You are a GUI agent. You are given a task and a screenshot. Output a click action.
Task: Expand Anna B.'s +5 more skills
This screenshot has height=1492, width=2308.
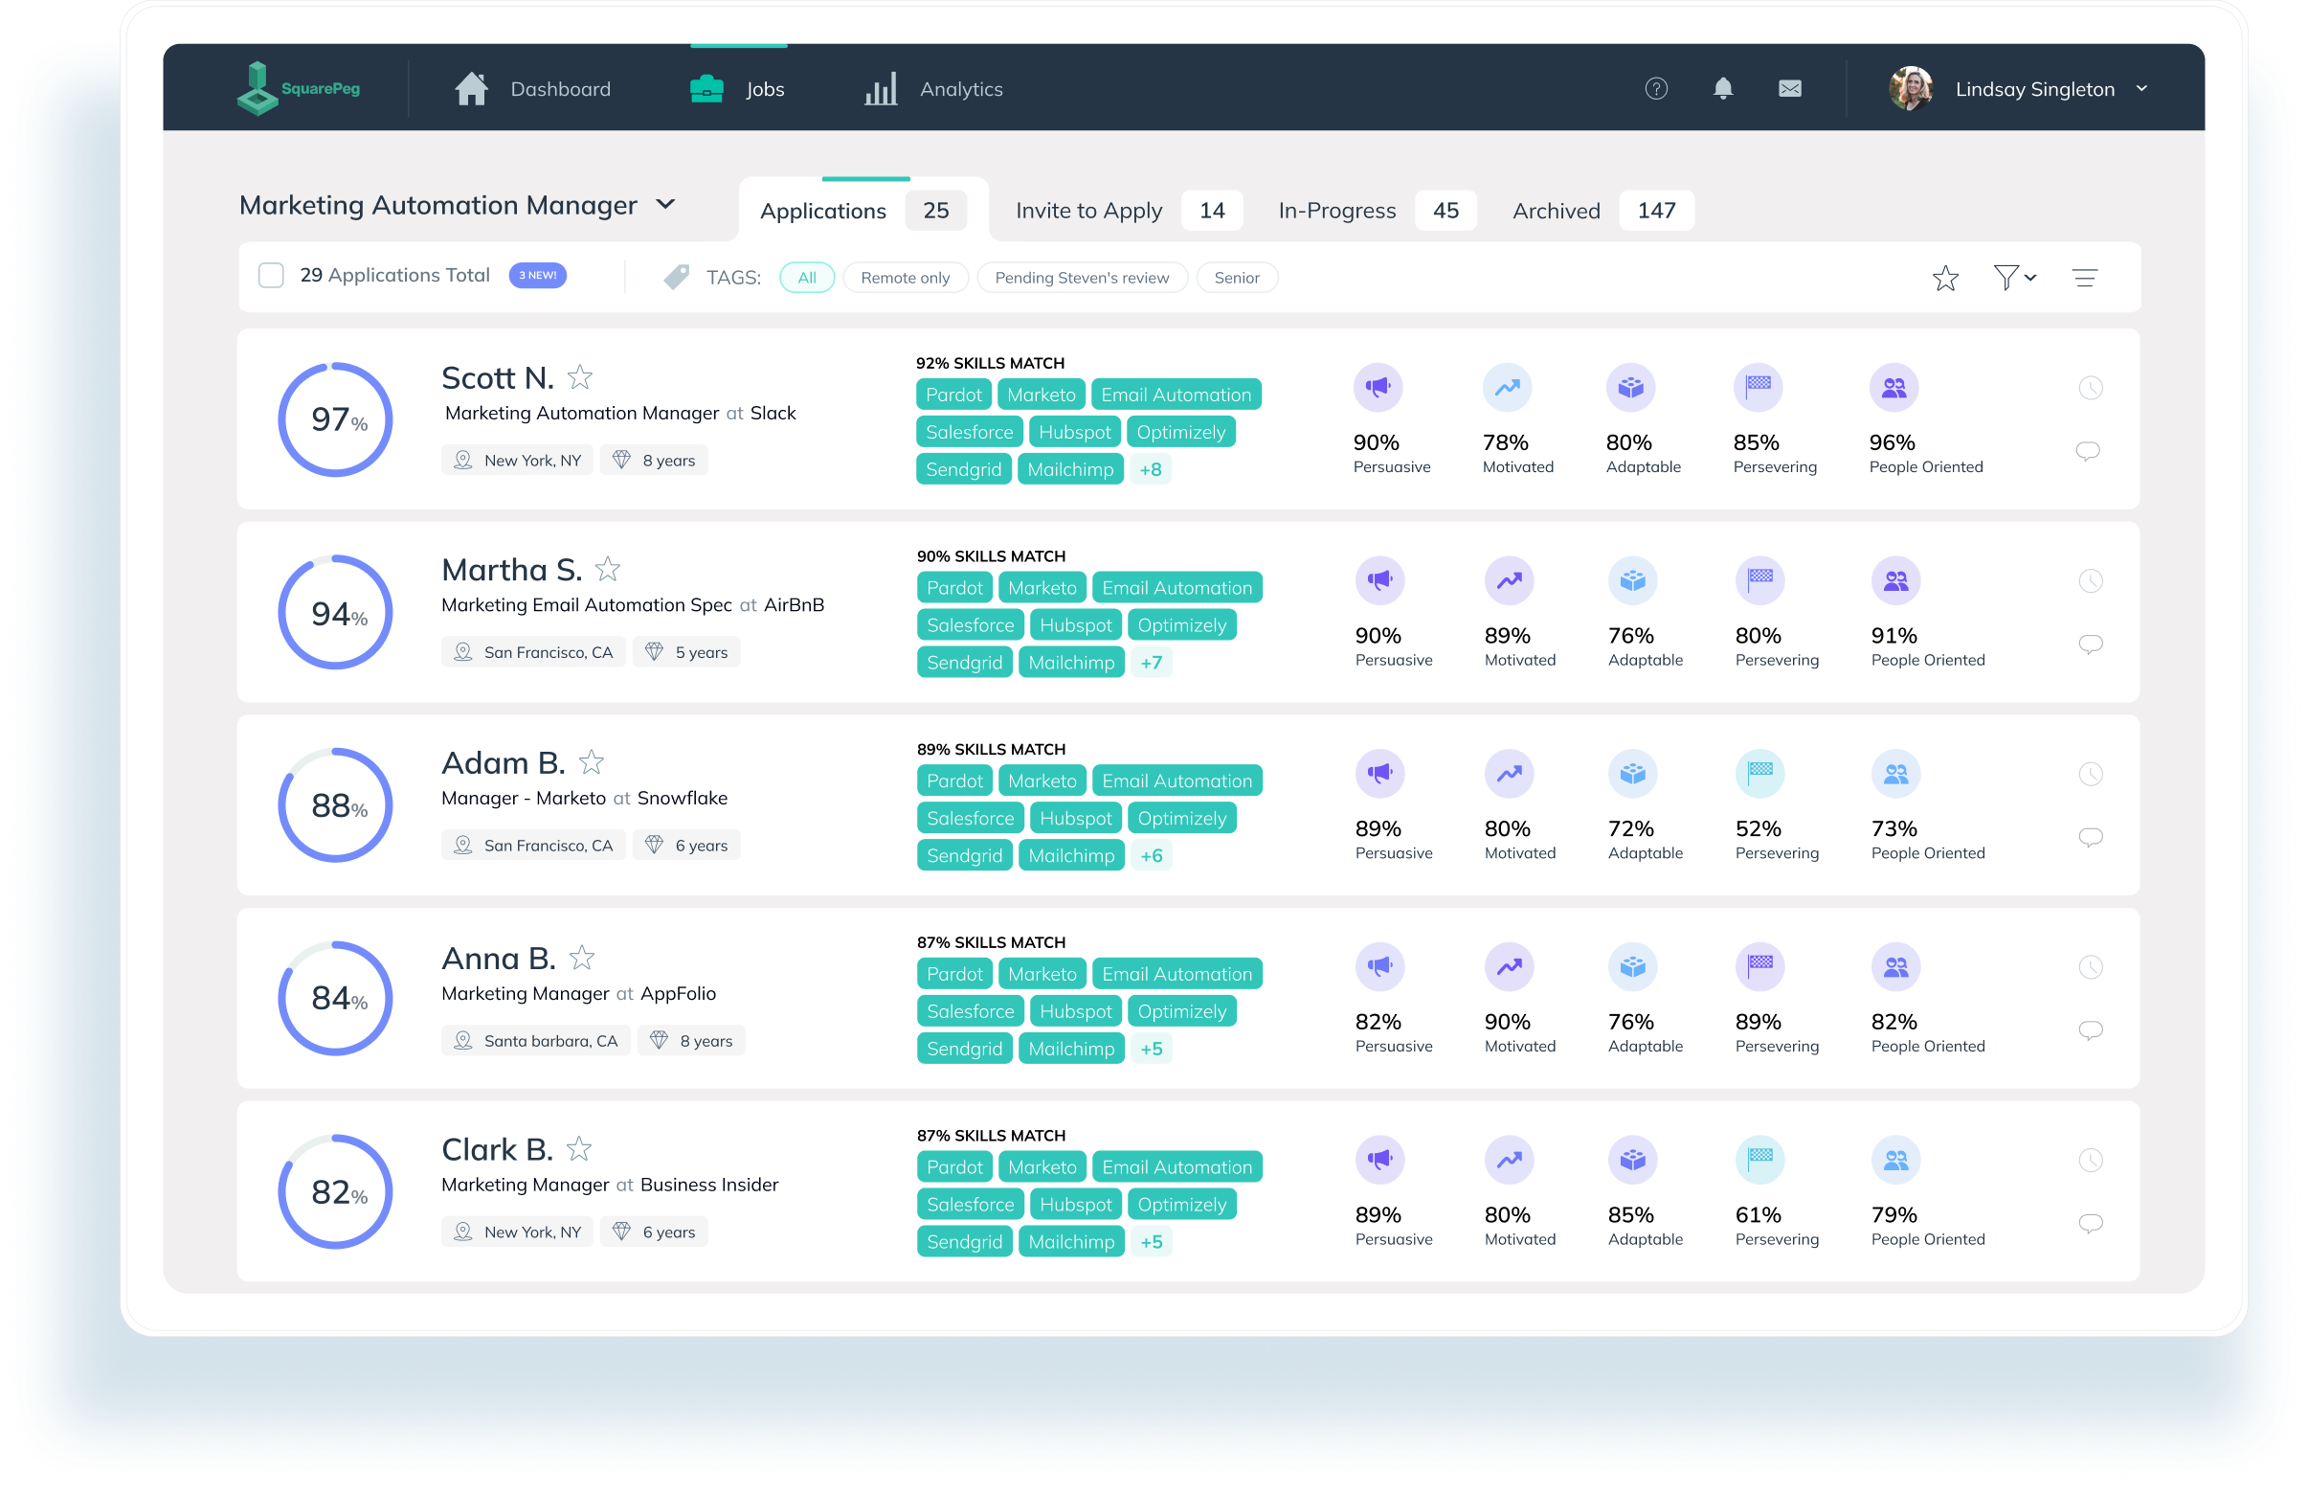(x=1151, y=1049)
